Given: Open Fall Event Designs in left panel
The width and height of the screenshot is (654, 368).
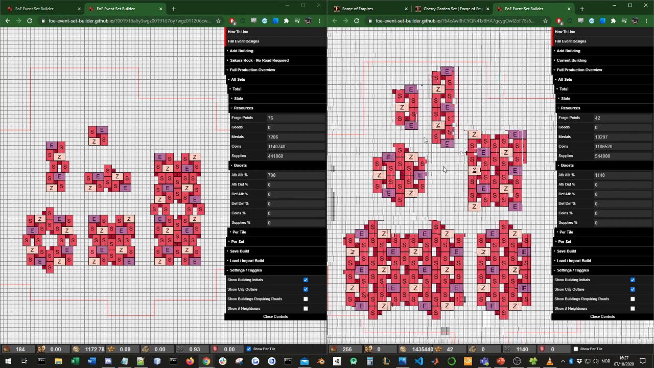Looking at the screenshot, I should [x=276, y=41].
